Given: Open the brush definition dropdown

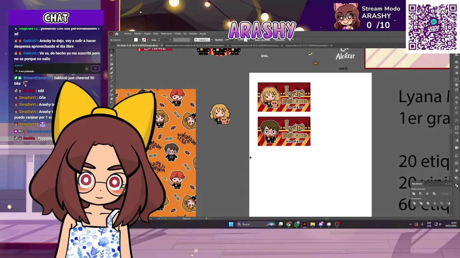Looking at the screenshot, I should tap(212, 40).
